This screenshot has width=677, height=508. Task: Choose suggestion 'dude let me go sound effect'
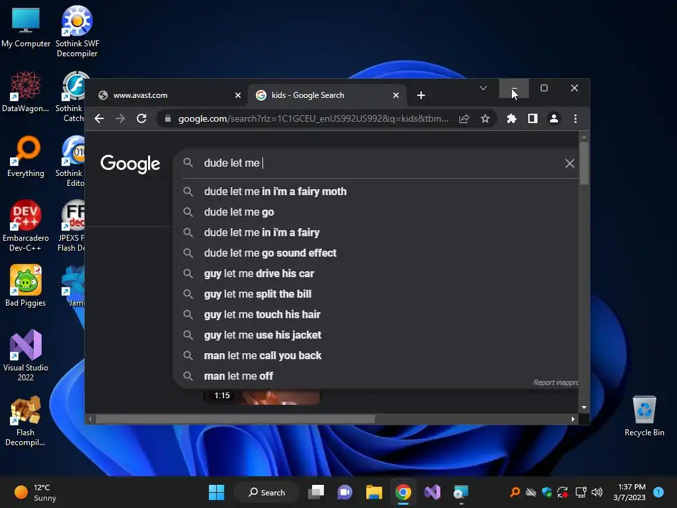(x=376, y=253)
